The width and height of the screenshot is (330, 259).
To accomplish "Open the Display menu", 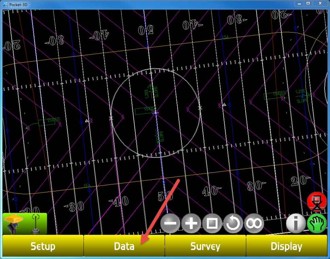I will (286, 246).
